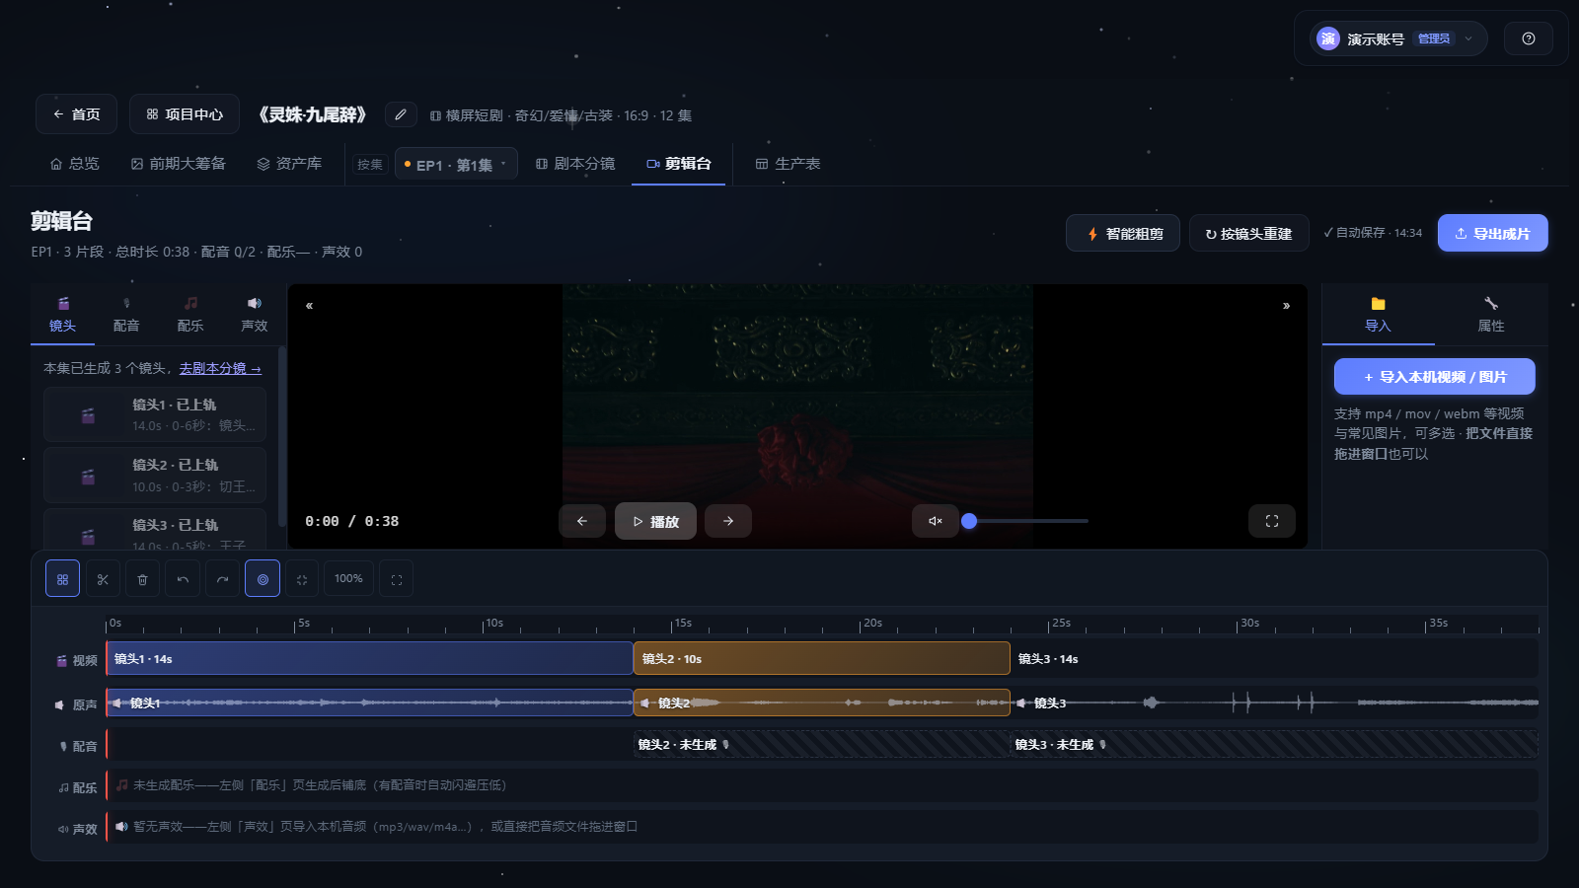This screenshot has width=1579, height=888.
Task: Undo the last timeline edit
Action: 183,579
